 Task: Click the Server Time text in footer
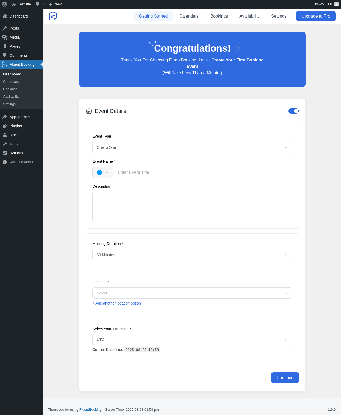pyautogui.click(x=132, y=410)
